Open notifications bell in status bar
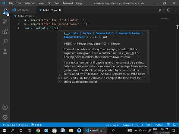This screenshot has width=179, height=134. click(175, 125)
